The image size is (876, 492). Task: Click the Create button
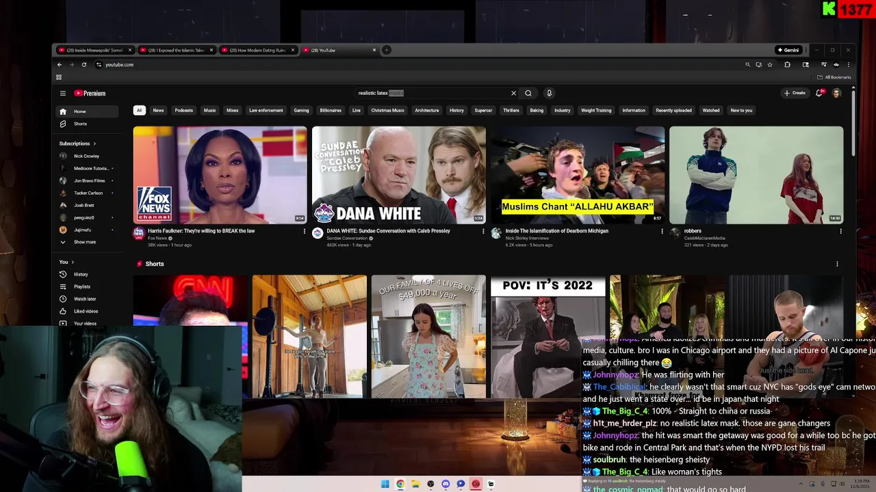coord(795,93)
